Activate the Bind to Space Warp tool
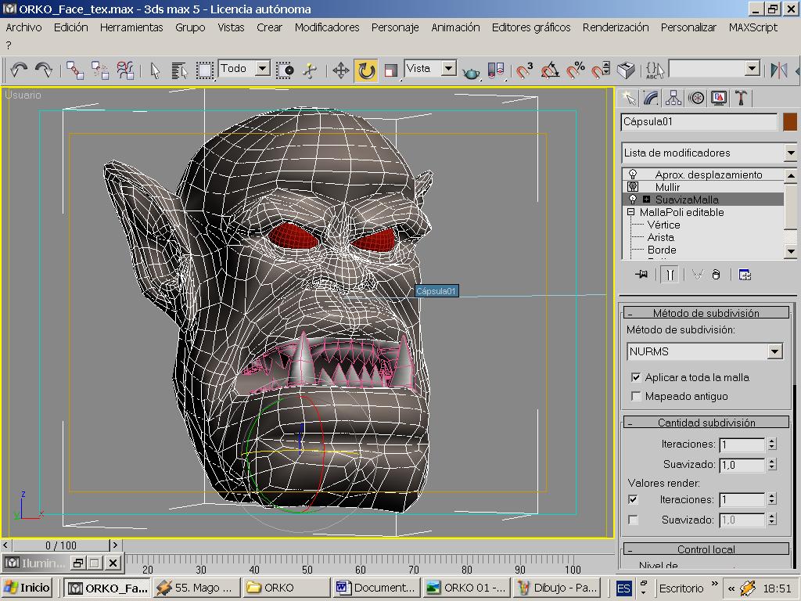This screenshot has height=601, width=801. [x=125, y=70]
